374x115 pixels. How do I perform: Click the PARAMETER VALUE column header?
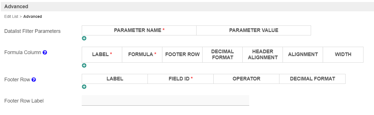pos(254,30)
